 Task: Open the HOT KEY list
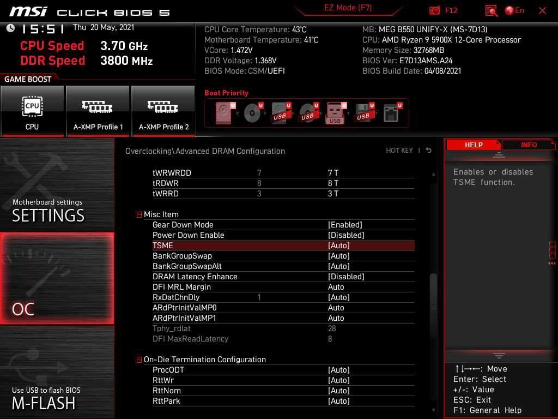coord(399,151)
